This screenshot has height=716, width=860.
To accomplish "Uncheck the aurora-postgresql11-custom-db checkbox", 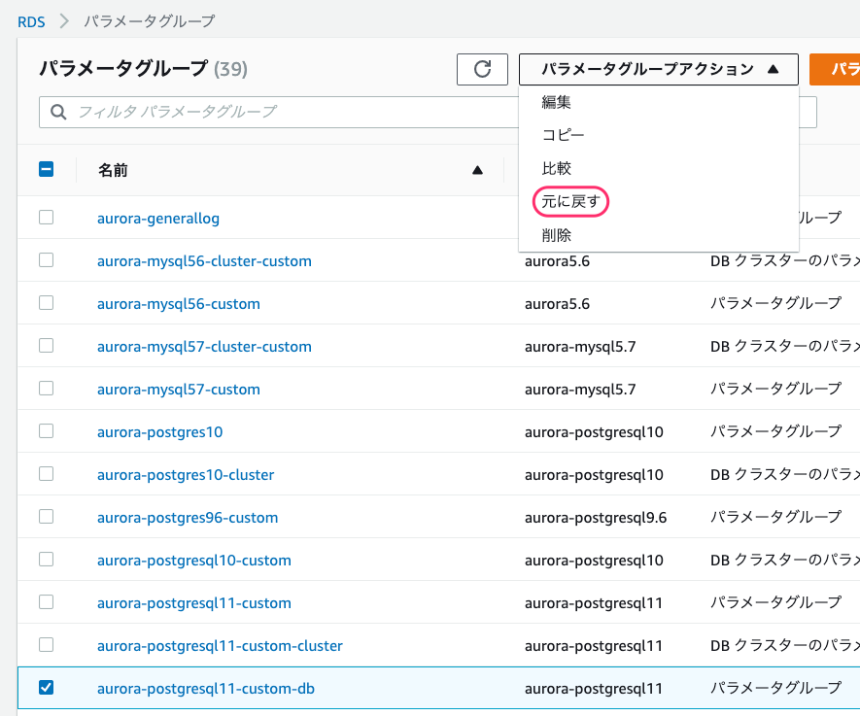I will pyautogui.click(x=46, y=688).
